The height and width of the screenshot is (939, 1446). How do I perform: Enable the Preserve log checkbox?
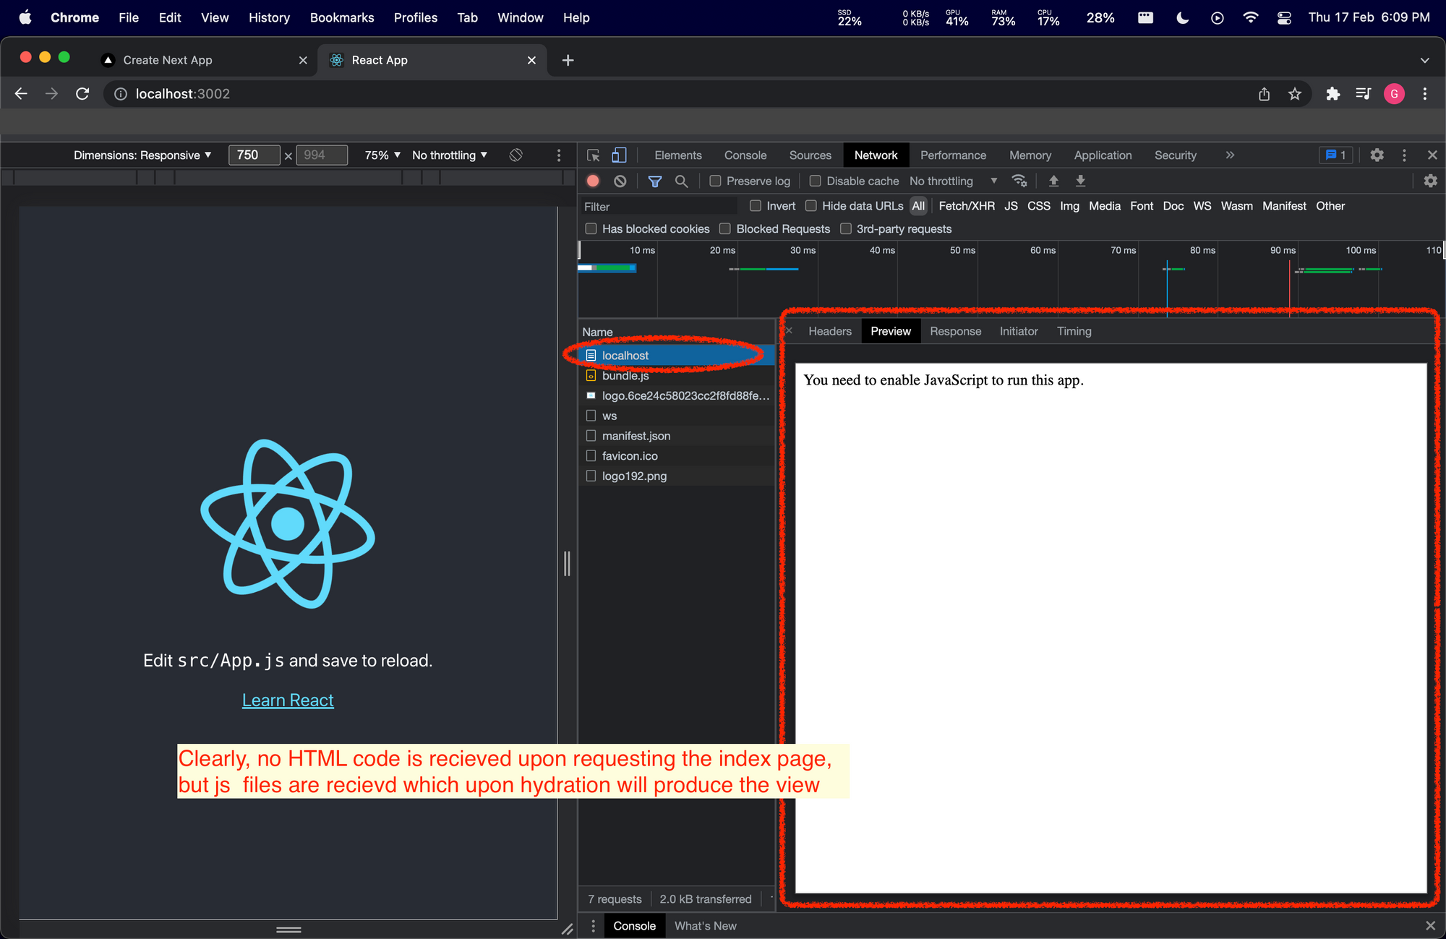[715, 181]
